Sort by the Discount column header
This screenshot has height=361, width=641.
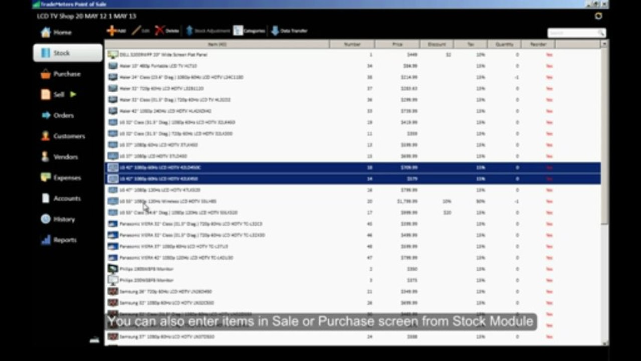click(437, 45)
